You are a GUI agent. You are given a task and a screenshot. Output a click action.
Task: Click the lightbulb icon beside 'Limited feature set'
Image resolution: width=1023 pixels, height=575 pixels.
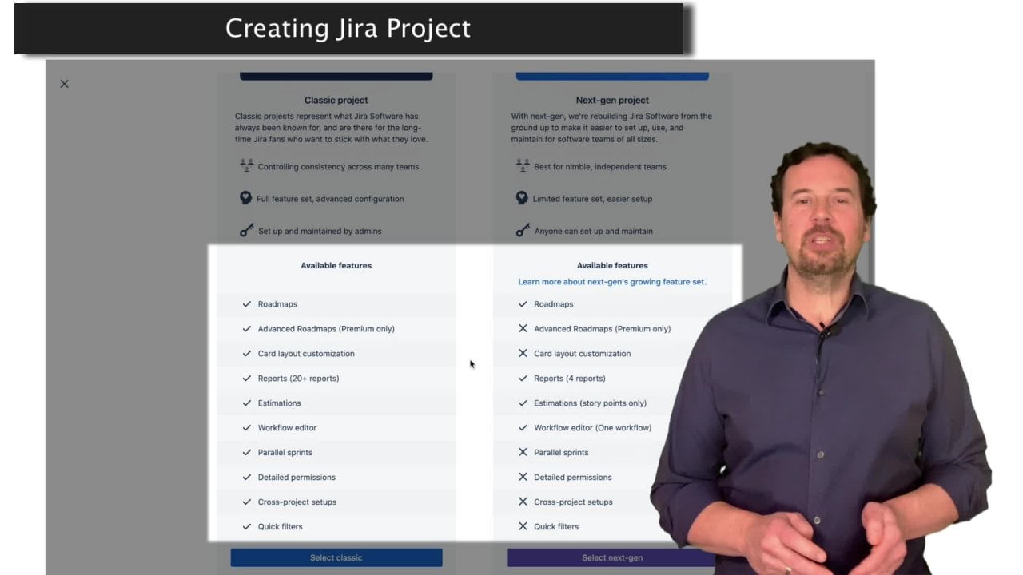pos(522,198)
